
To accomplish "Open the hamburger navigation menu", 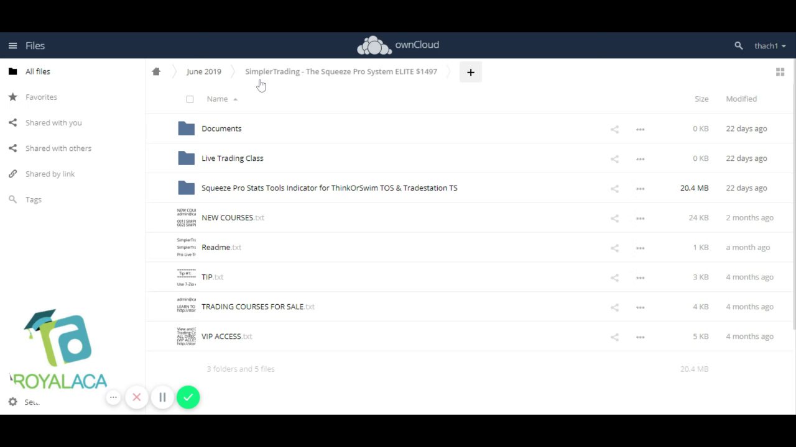I will (x=12, y=45).
